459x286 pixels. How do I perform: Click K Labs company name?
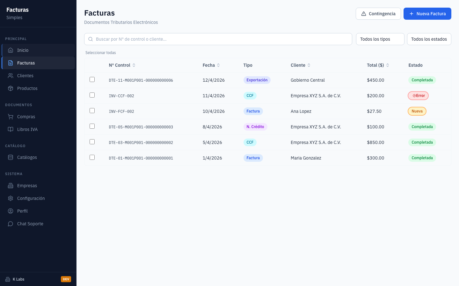pos(18,279)
